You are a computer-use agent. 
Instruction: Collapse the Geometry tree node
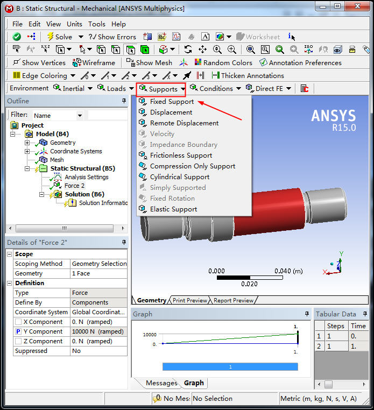pyautogui.click(x=27, y=143)
